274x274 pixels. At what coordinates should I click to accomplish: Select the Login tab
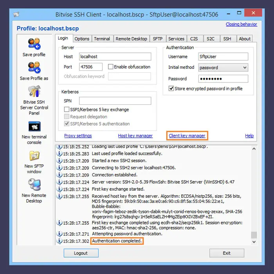(x=63, y=38)
